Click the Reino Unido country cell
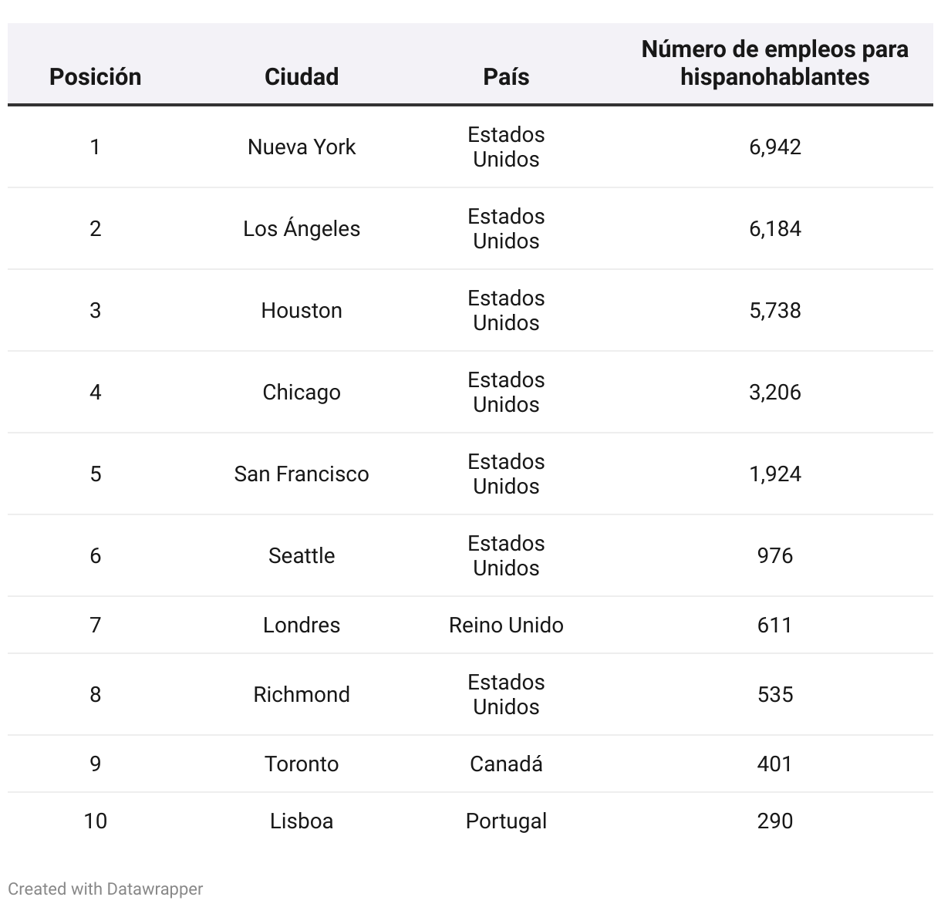The height and width of the screenshot is (907, 941). (x=506, y=625)
